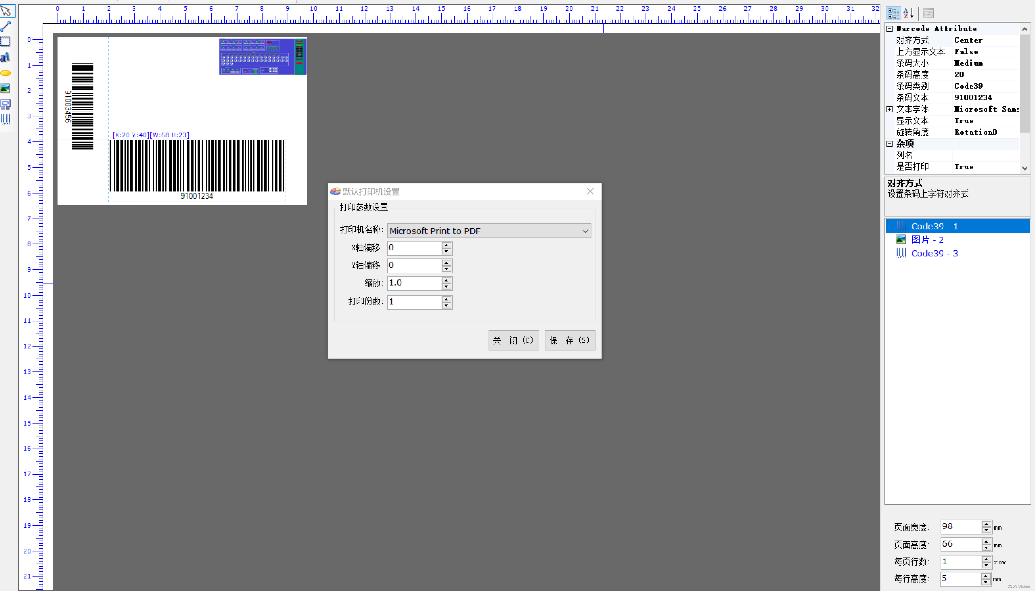Open the printer name dropdown
1035x591 pixels.
585,231
